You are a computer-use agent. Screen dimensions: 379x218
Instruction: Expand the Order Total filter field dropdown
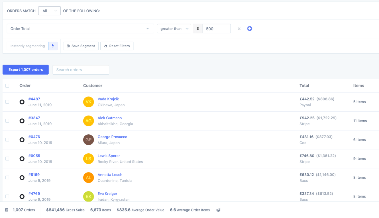tap(148, 28)
